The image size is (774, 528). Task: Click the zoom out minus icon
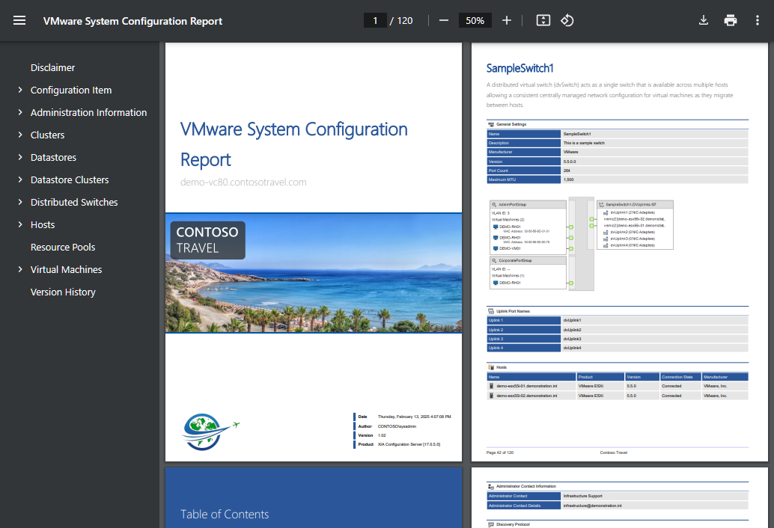point(444,20)
